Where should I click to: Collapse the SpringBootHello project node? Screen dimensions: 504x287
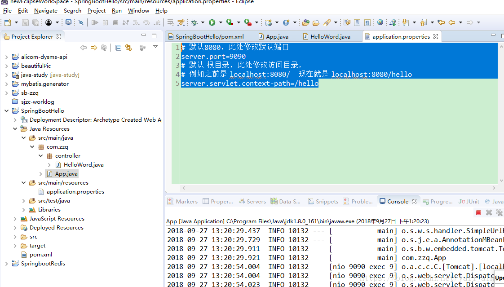click(6, 111)
